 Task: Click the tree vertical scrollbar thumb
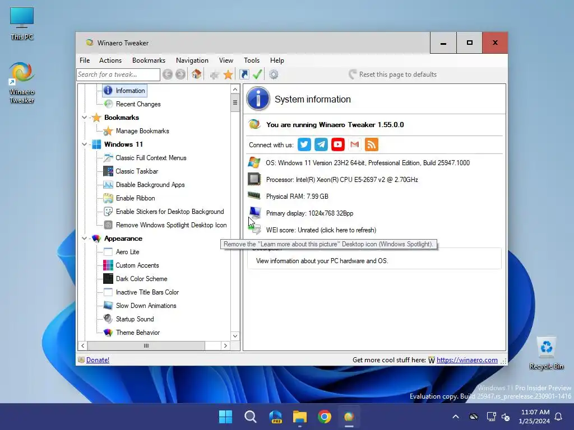235,103
